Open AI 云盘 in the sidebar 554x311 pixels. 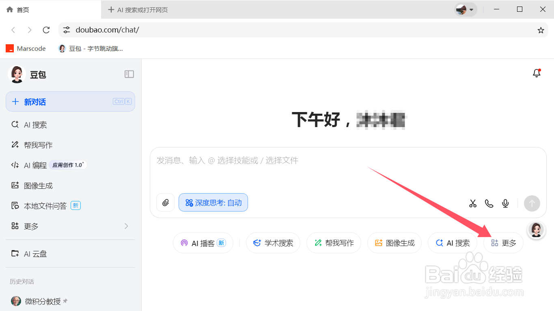point(70,254)
